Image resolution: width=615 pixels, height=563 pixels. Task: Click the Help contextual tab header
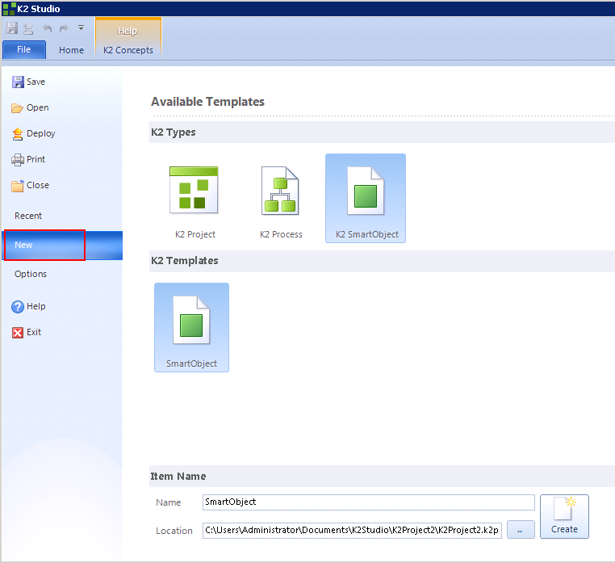tap(128, 31)
